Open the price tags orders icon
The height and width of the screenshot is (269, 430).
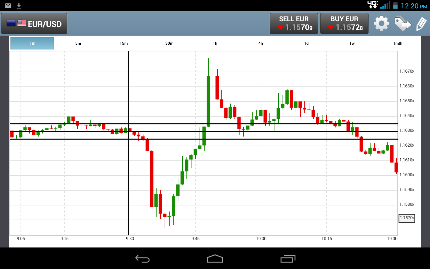pyautogui.click(x=402, y=24)
